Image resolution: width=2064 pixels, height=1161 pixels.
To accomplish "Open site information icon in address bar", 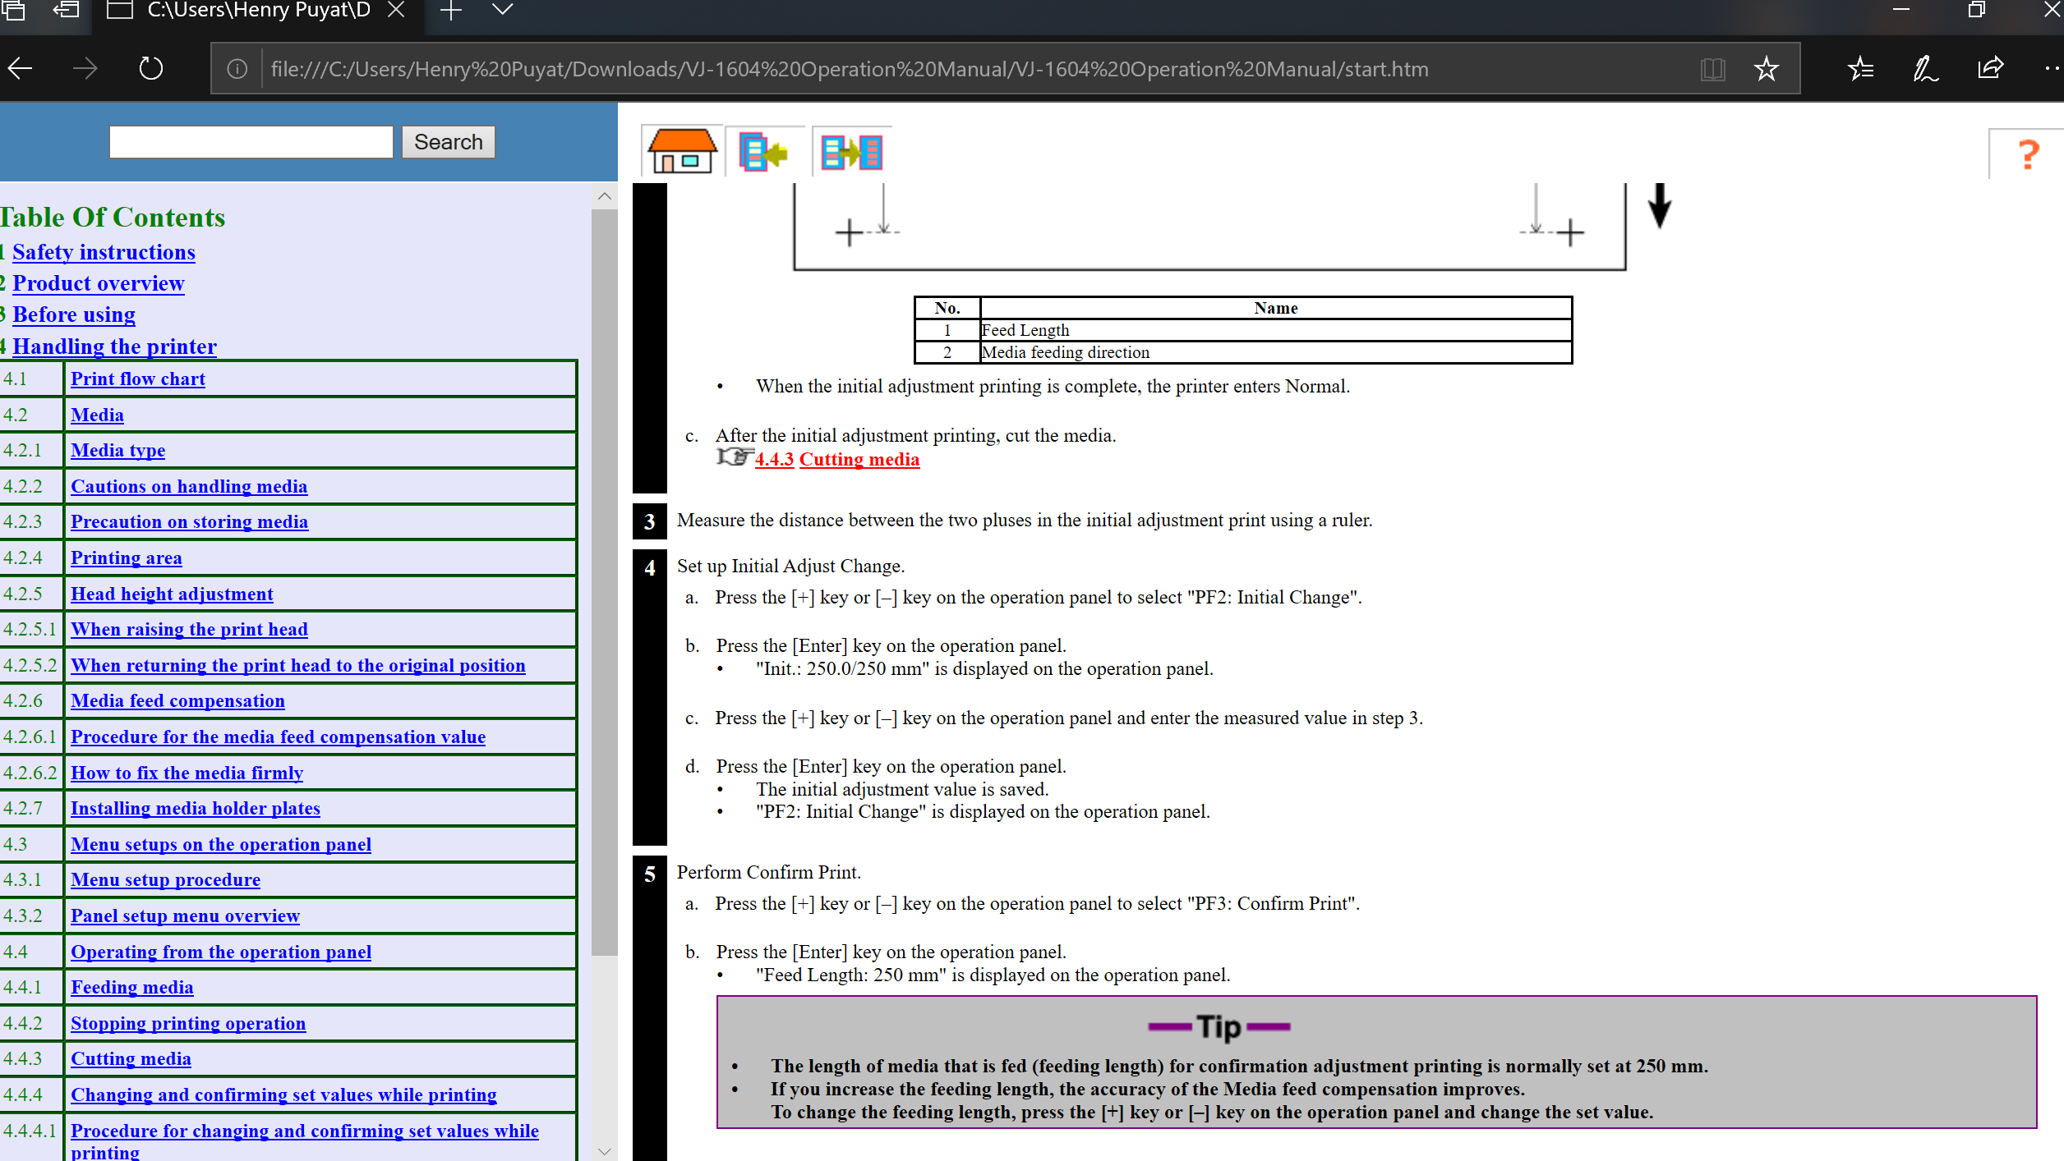I will 237,69.
